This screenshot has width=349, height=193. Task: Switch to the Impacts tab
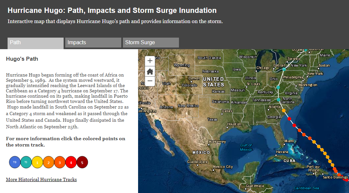point(93,43)
